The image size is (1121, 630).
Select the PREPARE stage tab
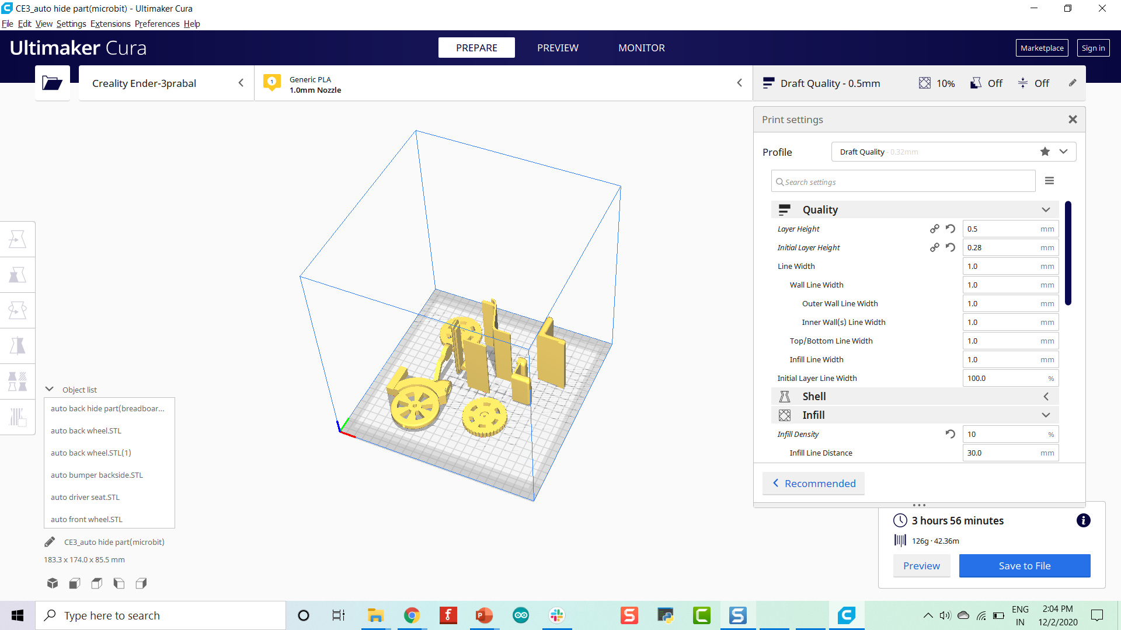476,48
